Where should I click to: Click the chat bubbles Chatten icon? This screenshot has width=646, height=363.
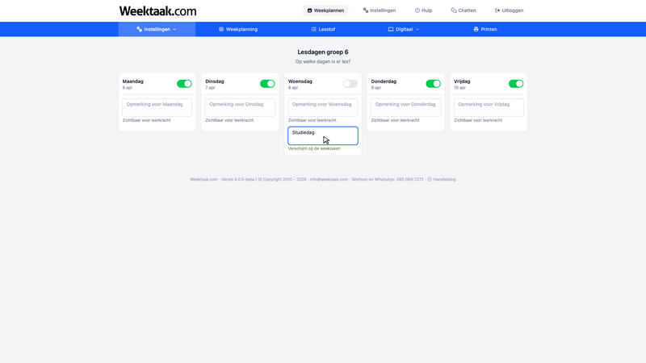click(454, 10)
